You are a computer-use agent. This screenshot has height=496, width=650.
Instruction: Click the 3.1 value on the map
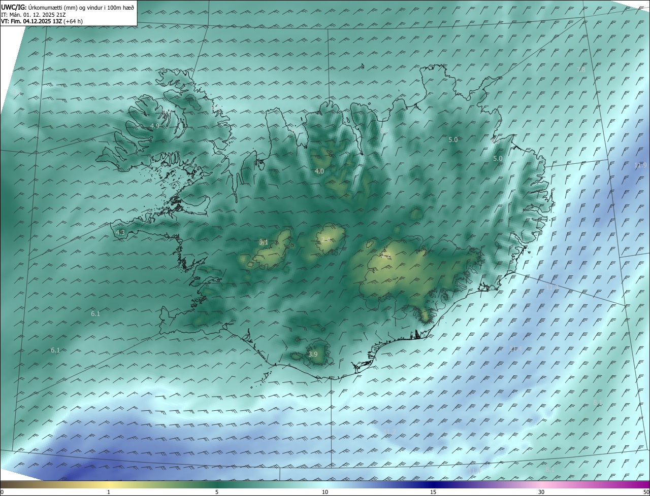point(264,242)
